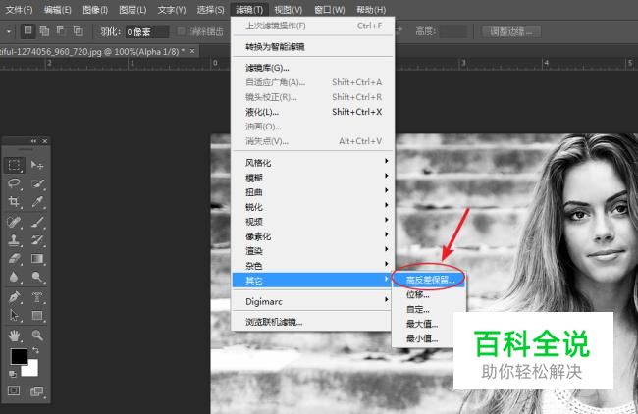Viewport: 638px width, 414px height.
Task: Reset default foreground and background colors
Action: (13, 374)
